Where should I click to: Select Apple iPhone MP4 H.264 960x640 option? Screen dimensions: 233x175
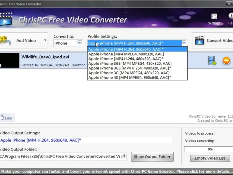tap(137, 49)
